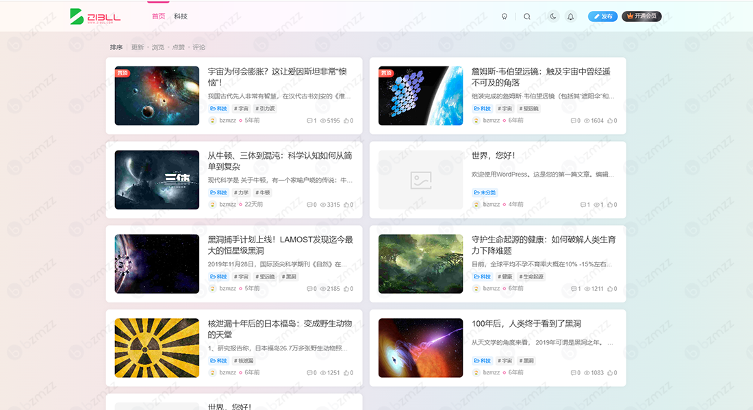Click #引力波 tag
Image resolution: width=753 pixels, height=410 pixels.
tap(265, 109)
